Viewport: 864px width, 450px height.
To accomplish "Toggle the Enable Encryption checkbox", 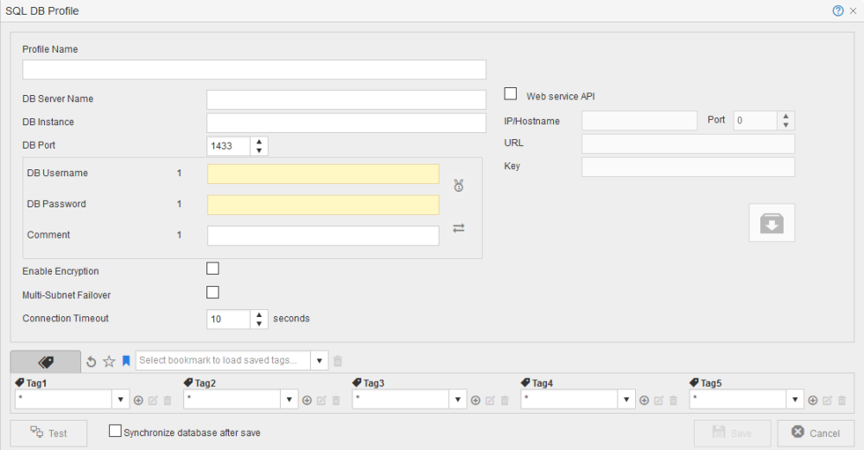I will pyautogui.click(x=213, y=269).
